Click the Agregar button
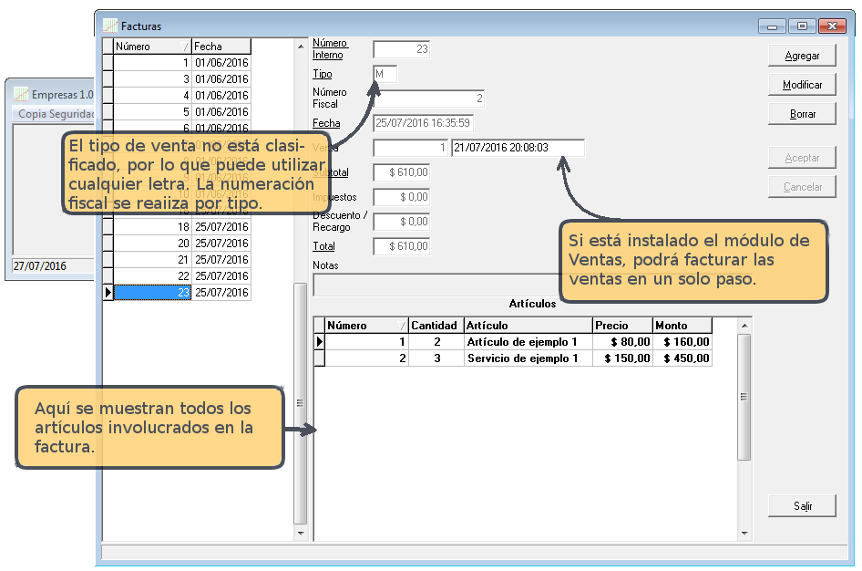Image resolution: width=862 pixels, height=571 pixels. (x=802, y=56)
